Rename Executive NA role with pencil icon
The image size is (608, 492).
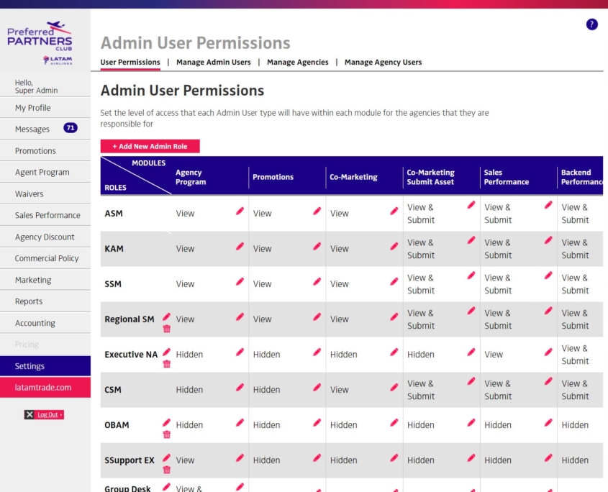click(166, 352)
